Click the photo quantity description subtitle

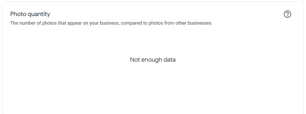[x=111, y=23]
